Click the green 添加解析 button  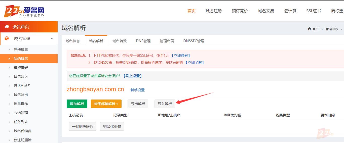click(x=77, y=104)
